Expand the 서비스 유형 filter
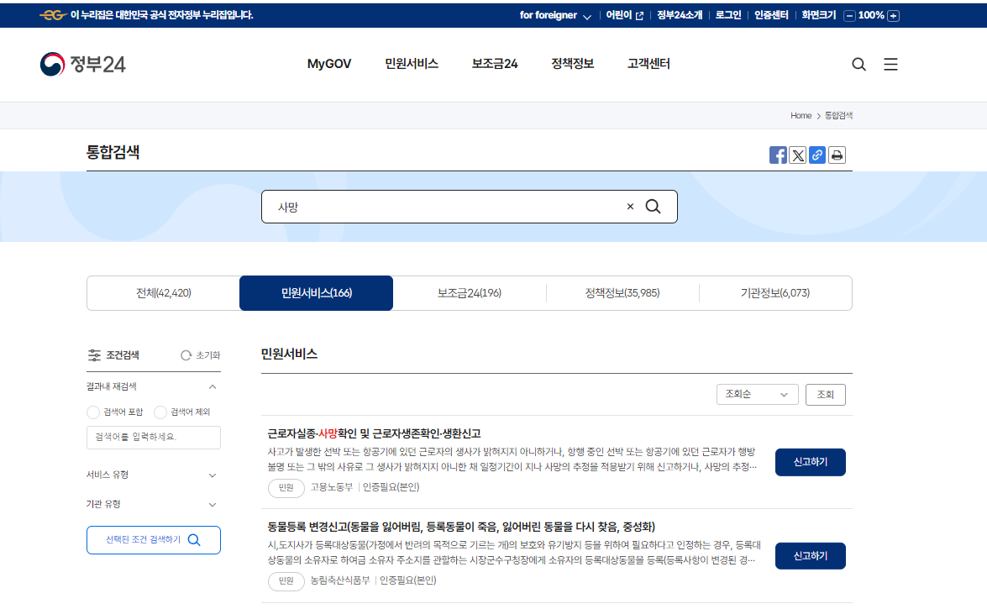The width and height of the screenshot is (987, 609). (212, 474)
